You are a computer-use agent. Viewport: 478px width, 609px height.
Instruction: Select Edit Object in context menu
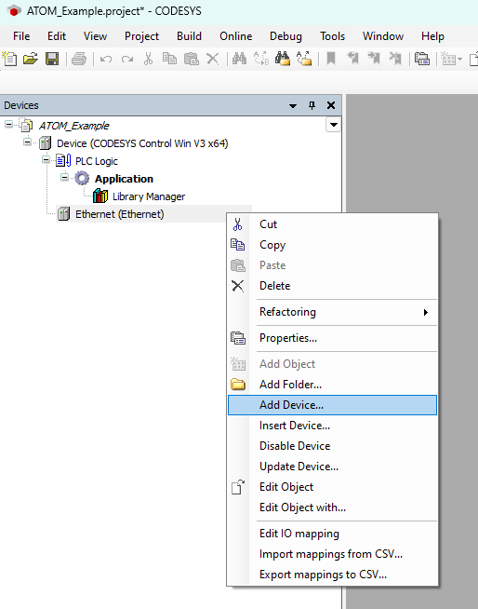(333, 487)
